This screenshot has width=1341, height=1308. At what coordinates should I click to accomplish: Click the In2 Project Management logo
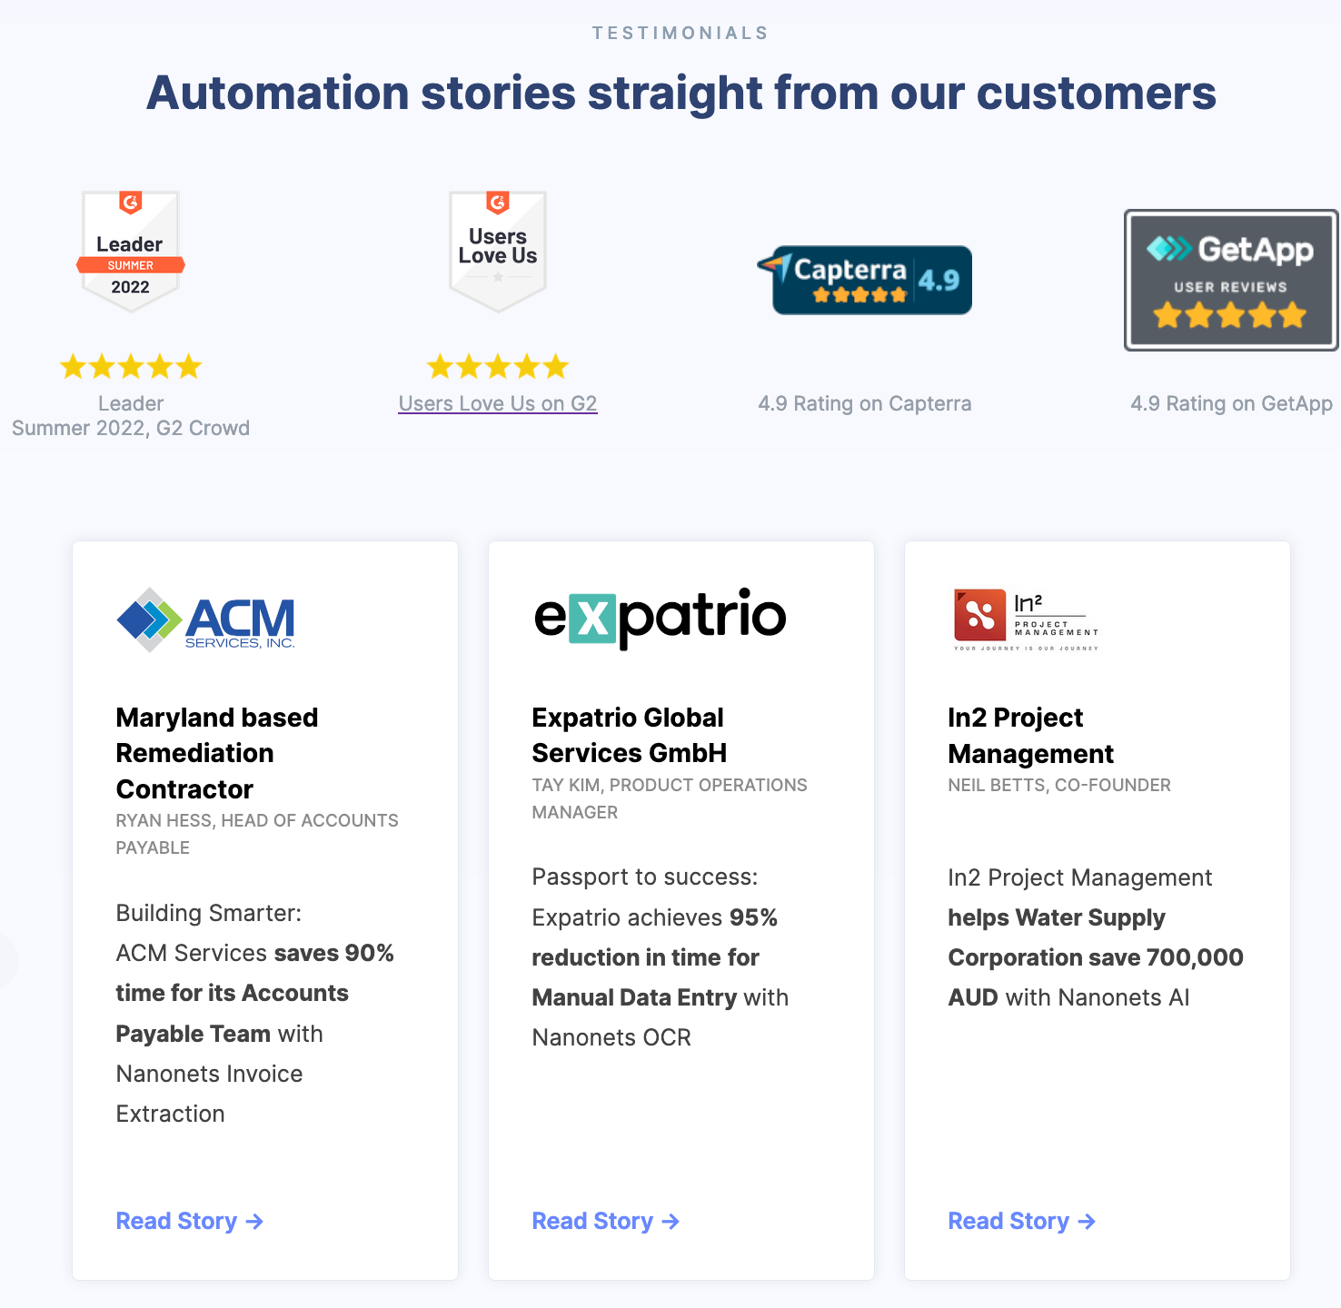[x=1026, y=620]
